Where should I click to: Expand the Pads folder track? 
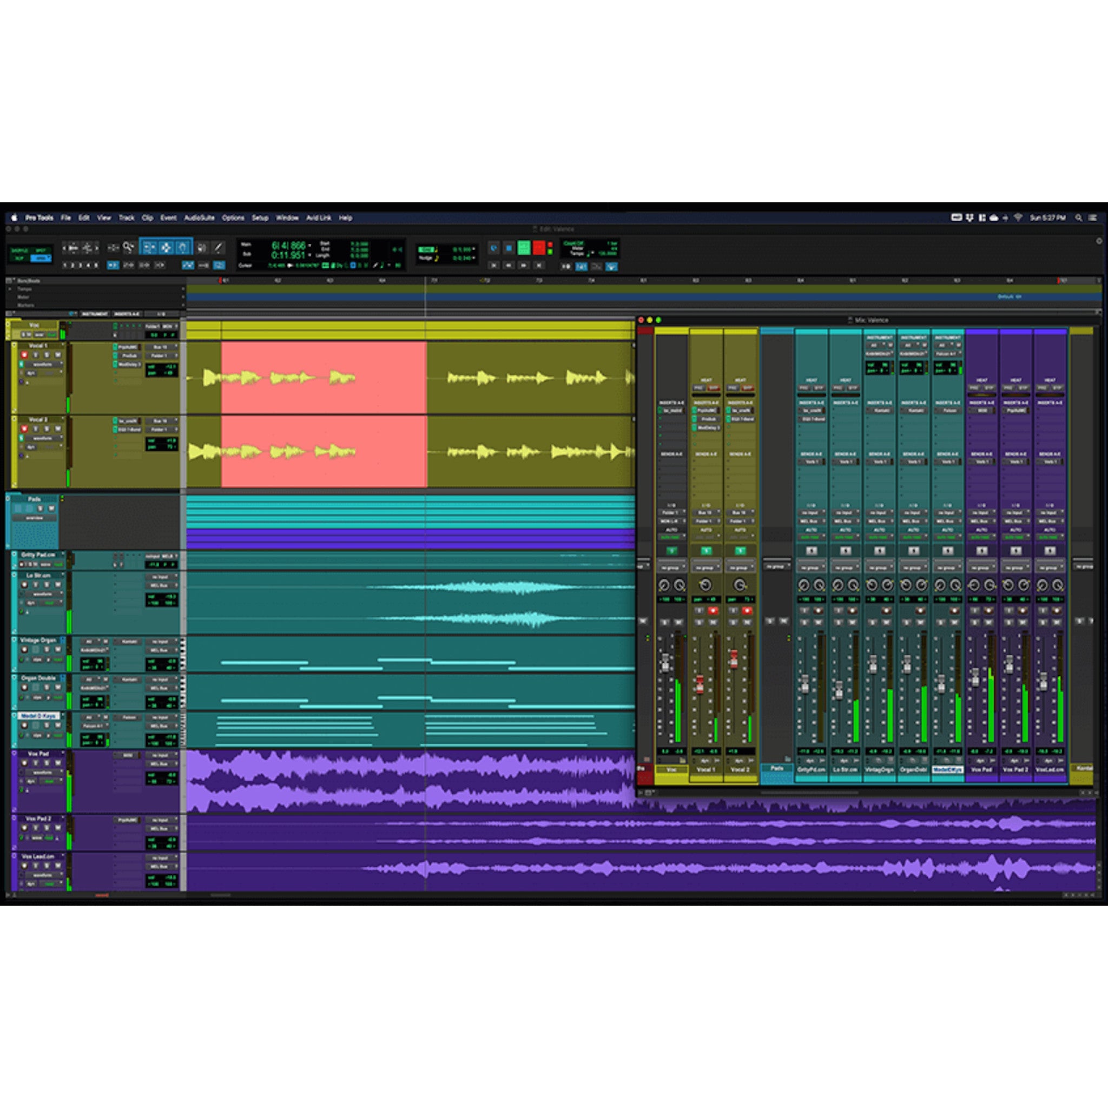tap(8, 498)
